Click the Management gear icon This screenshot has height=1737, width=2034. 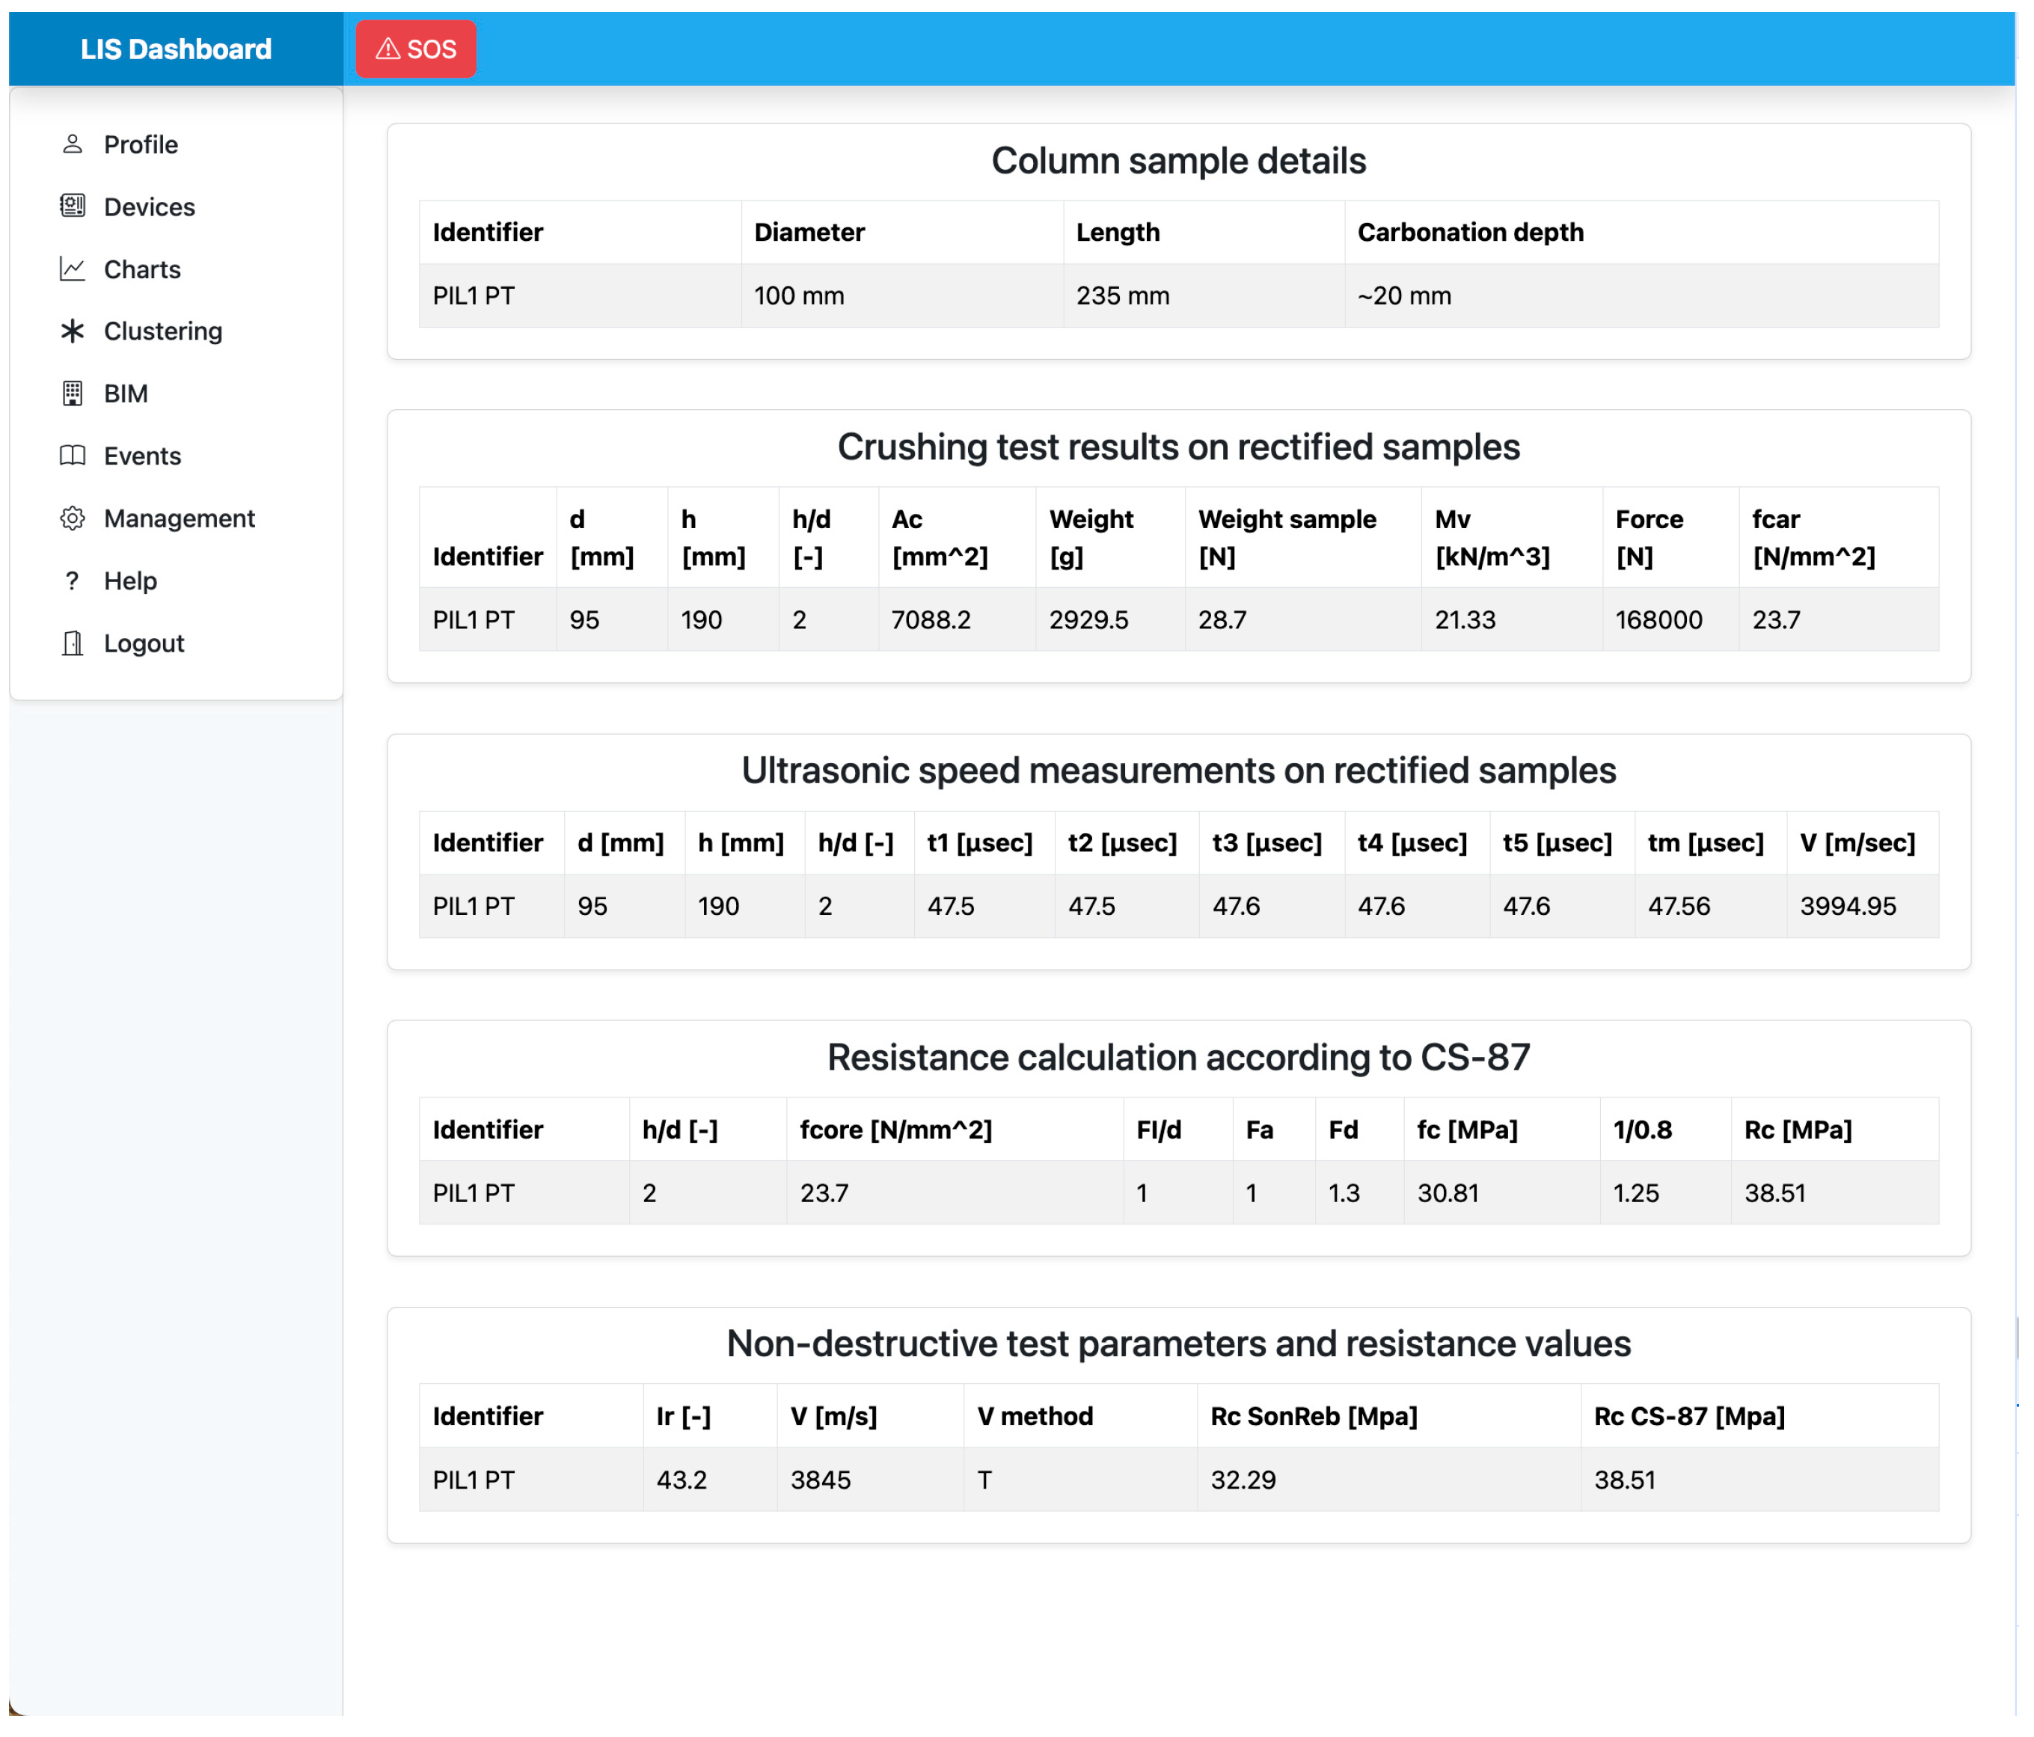click(x=72, y=518)
